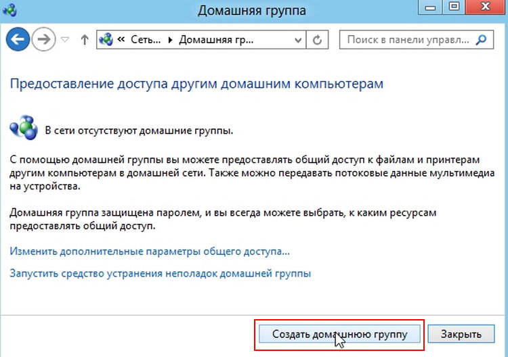Click the Forward navigation arrow
Viewport: 508px width, 357px height.
tap(43, 40)
